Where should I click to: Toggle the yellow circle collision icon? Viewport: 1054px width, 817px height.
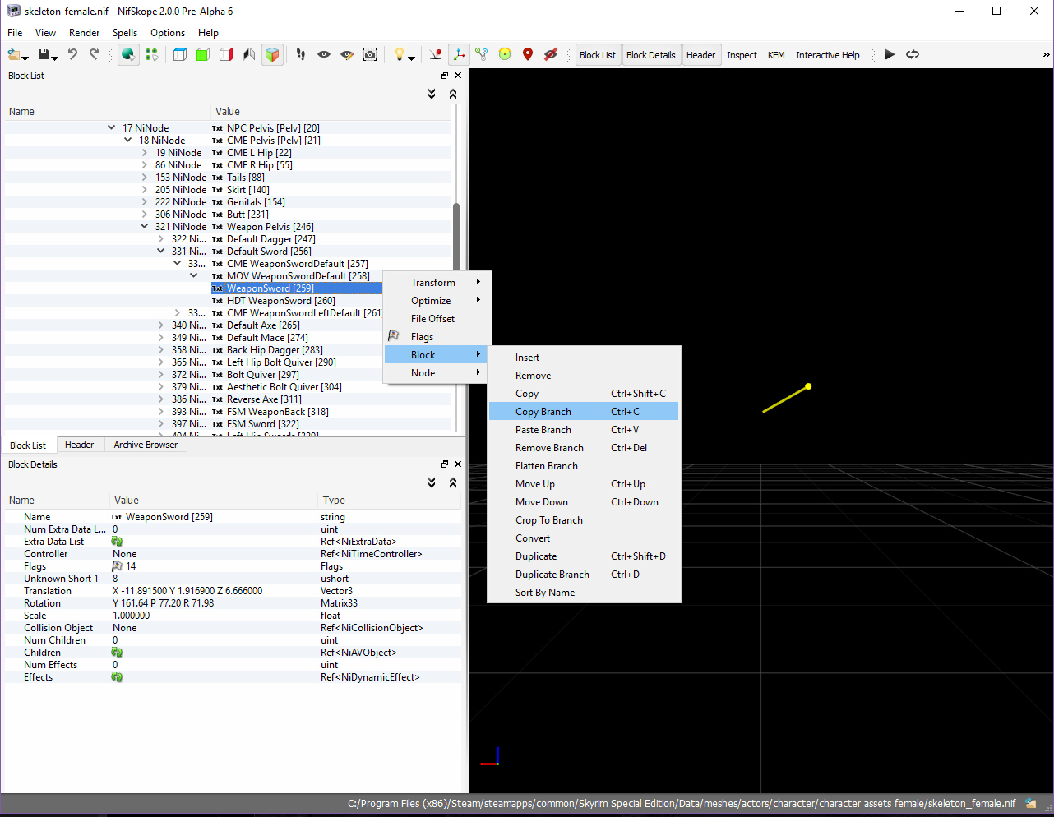tap(505, 55)
